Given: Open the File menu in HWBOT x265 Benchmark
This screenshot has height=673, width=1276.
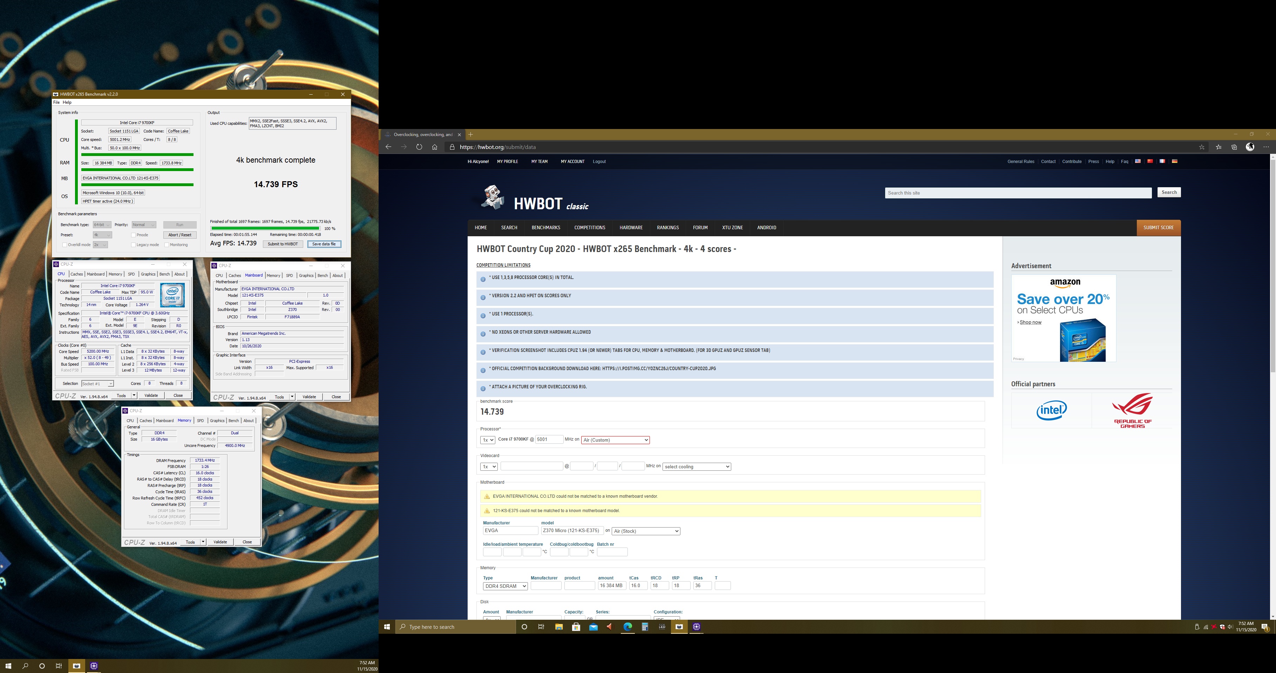Looking at the screenshot, I should point(56,102).
